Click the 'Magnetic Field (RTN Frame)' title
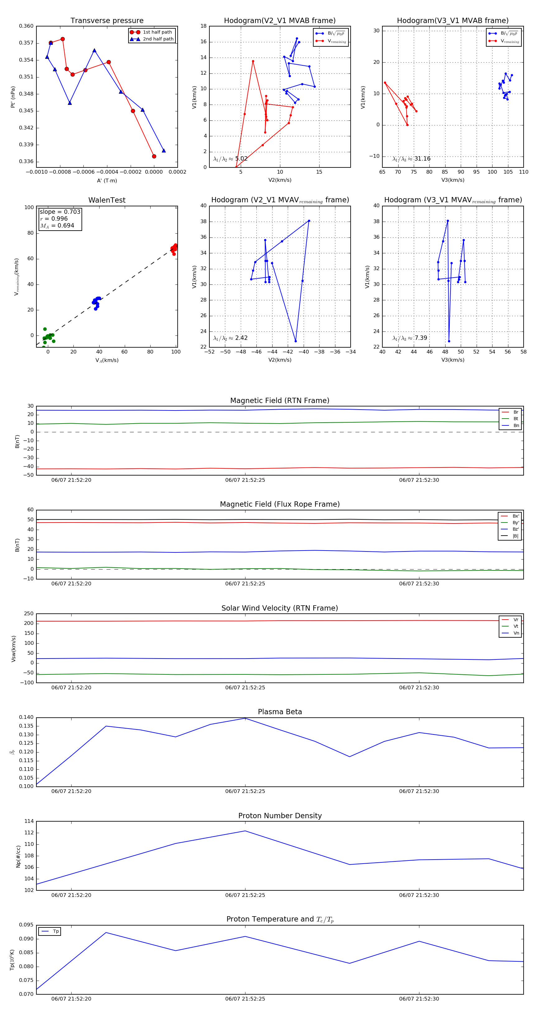The height and width of the screenshot is (1027, 560). 280,401
